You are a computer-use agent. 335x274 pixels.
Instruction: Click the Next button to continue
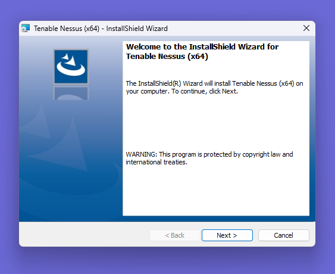click(227, 235)
